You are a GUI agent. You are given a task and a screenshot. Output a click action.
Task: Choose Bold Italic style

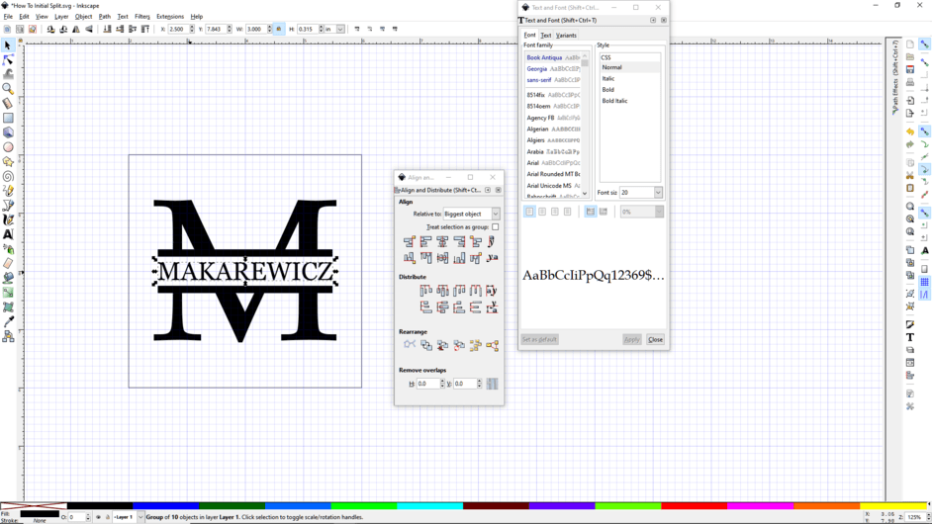coord(614,101)
